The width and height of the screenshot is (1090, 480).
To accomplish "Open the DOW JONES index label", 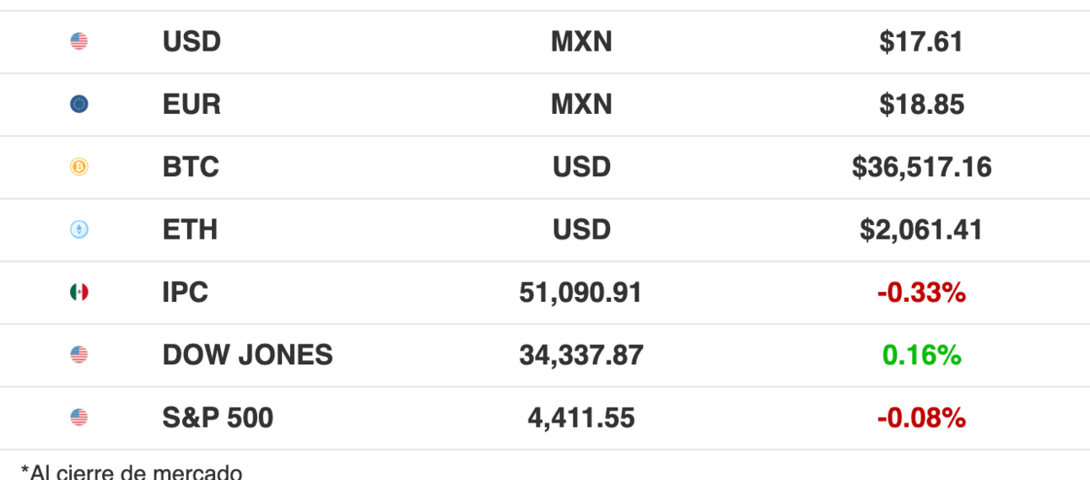I will [x=247, y=355].
